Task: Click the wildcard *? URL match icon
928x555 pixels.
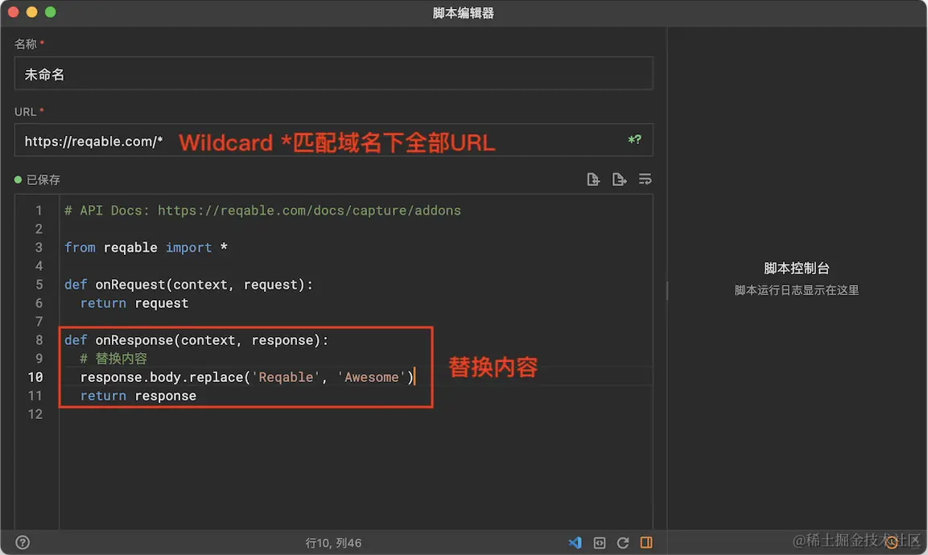Action: 634,140
